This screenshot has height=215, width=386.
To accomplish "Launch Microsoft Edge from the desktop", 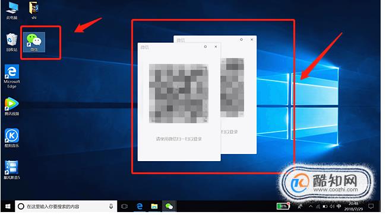I will pyautogui.click(x=11, y=76).
